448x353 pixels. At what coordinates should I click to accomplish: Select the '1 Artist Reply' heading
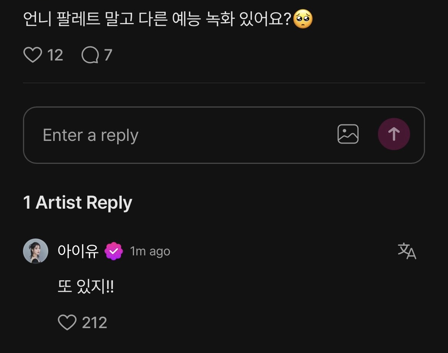[78, 202]
